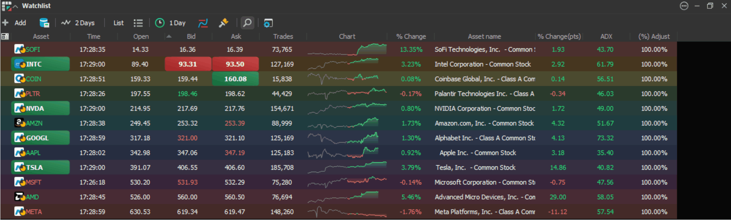Click PLTR bid value 198.46
731x220 pixels.
pos(187,94)
